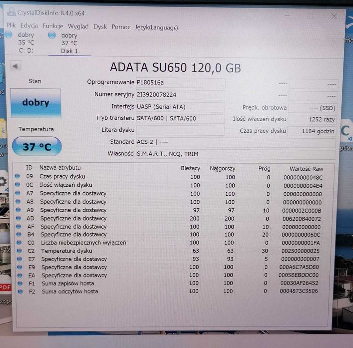Click the PDF icon on the desktop

5,287
